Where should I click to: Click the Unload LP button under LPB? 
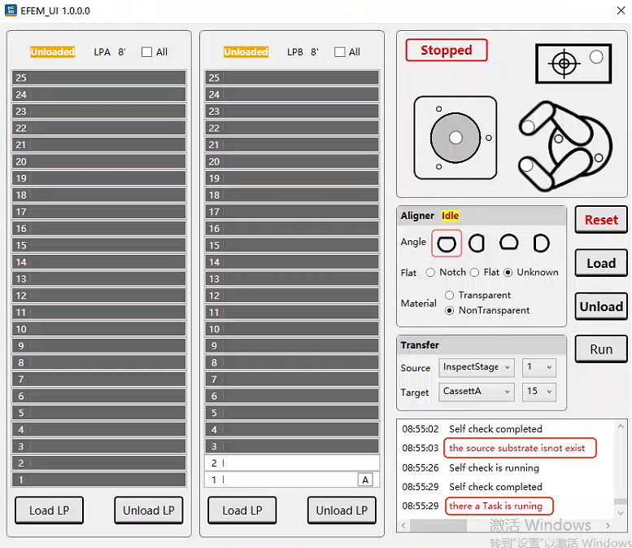click(342, 511)
